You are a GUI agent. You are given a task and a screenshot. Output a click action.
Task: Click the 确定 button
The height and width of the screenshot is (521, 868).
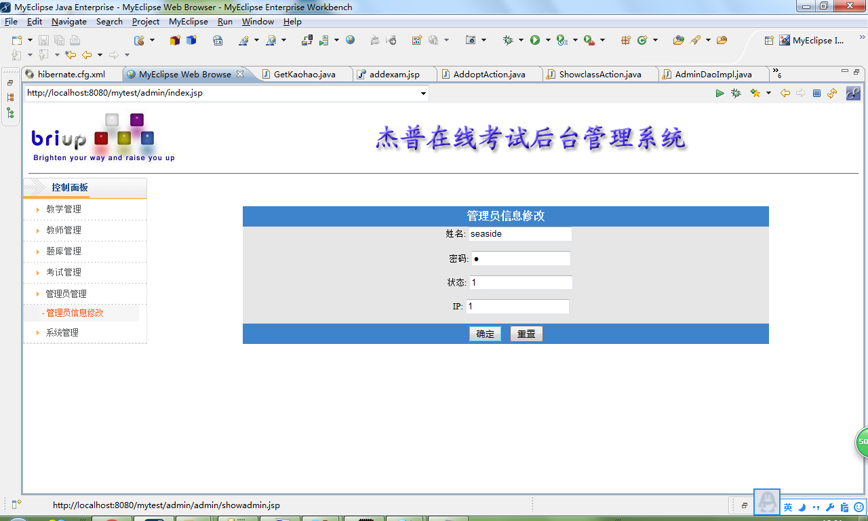pos(484,334)
